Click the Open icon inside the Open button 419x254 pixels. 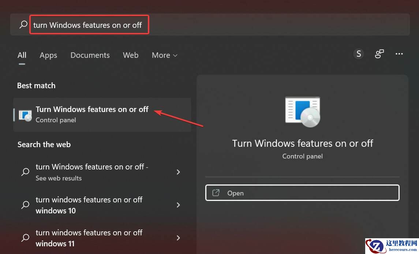click(x=216, y=193)
